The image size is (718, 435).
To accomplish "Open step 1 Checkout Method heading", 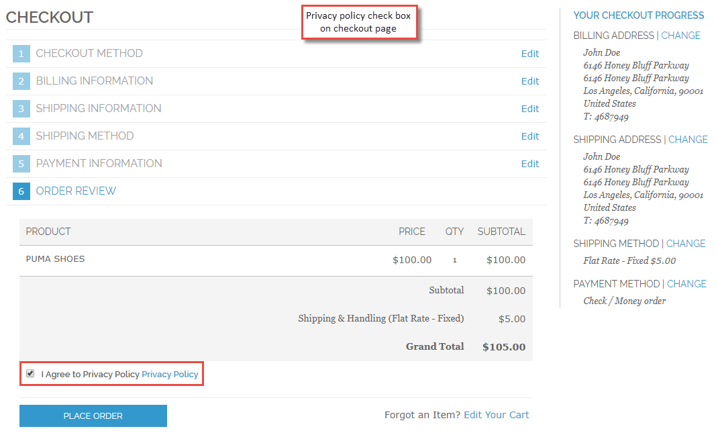I will [x=89, y=53].
